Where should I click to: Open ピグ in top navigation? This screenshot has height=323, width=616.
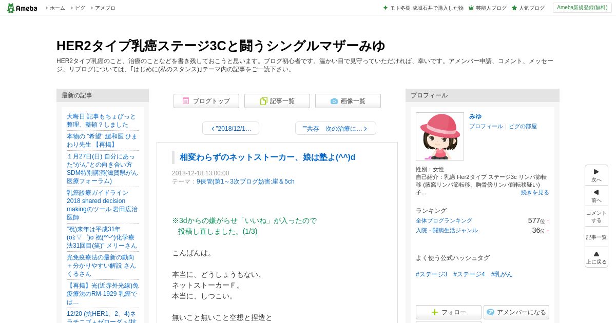tap(80, 8)
